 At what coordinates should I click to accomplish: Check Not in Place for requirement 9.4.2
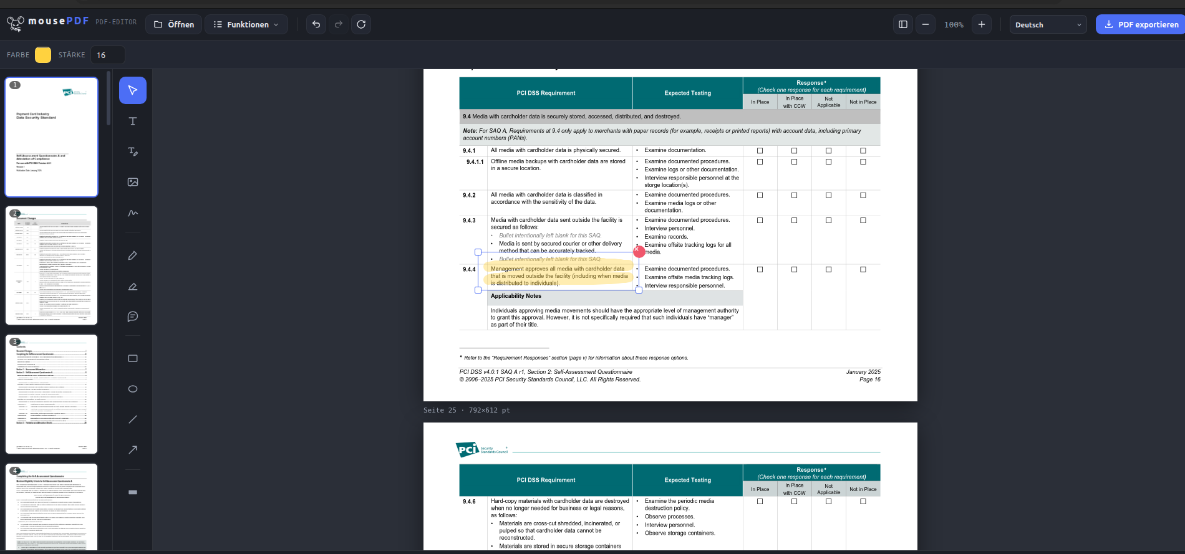863,196
